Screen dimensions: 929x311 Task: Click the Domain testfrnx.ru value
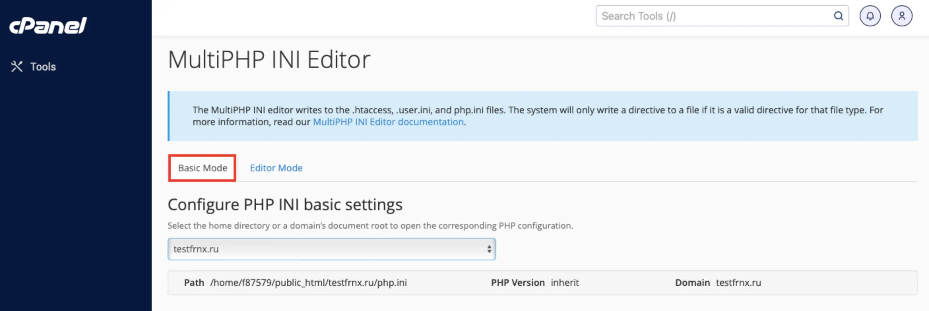[x=738, y=283]
